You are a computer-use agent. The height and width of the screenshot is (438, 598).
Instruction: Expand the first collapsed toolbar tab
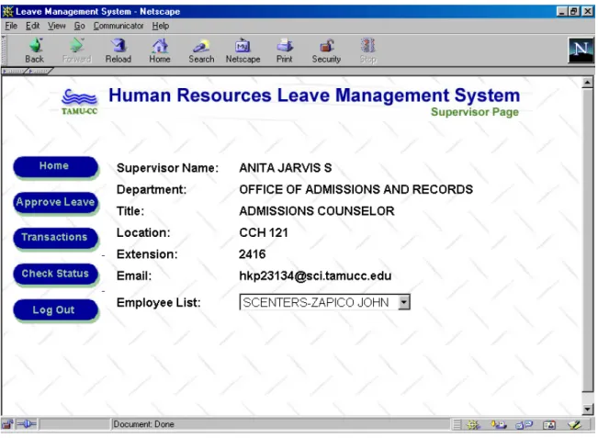(14, 71)
